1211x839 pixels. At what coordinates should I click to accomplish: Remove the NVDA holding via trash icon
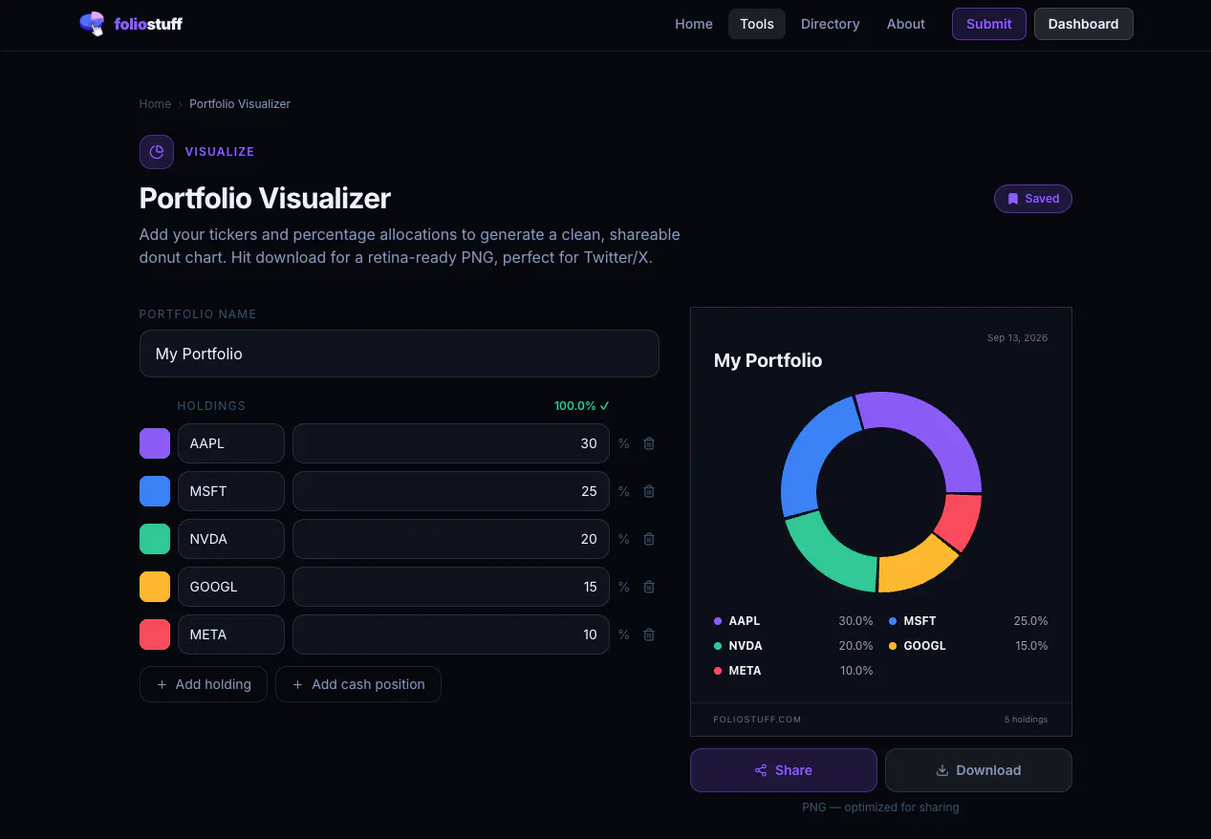coord(649,539)
